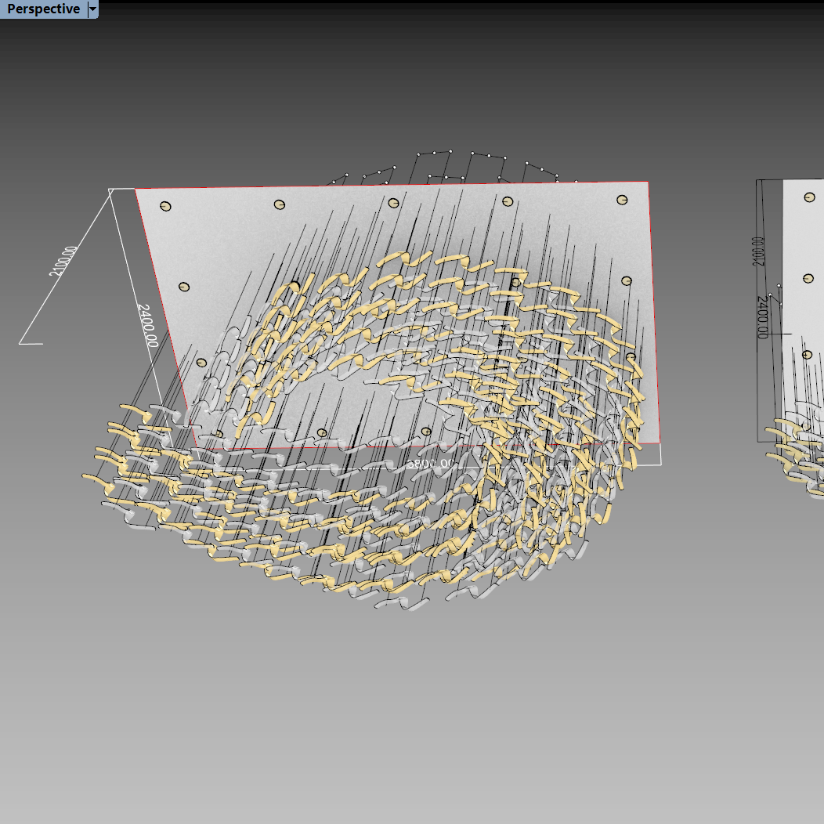The height and width of the screenshot is (824, 824).
Task: Select the 5800.00 dimension below the main panel
Action: pyautogui.click(x=430, y=464)
